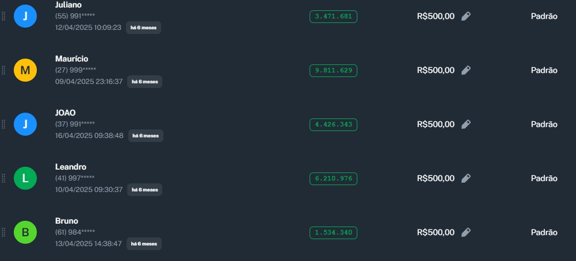The width and height of the screenshot is (576, 261).
Task: Click the drag handle on Bruno's row
Action: (x=3, y=233)
